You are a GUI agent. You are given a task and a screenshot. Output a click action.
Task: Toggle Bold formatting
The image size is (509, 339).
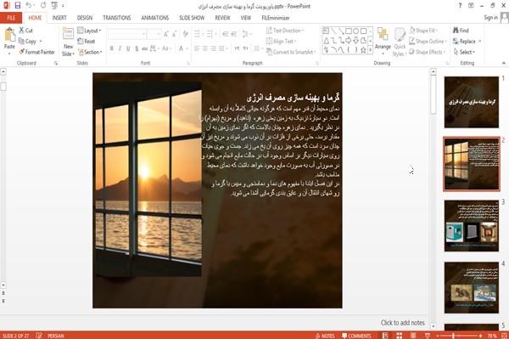(x=112, y=48)
